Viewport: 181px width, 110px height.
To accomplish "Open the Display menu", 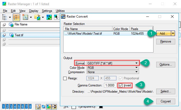I will pos(33,11).
